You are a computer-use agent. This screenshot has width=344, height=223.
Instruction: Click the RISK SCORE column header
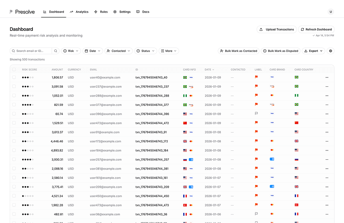pos(29,70)
